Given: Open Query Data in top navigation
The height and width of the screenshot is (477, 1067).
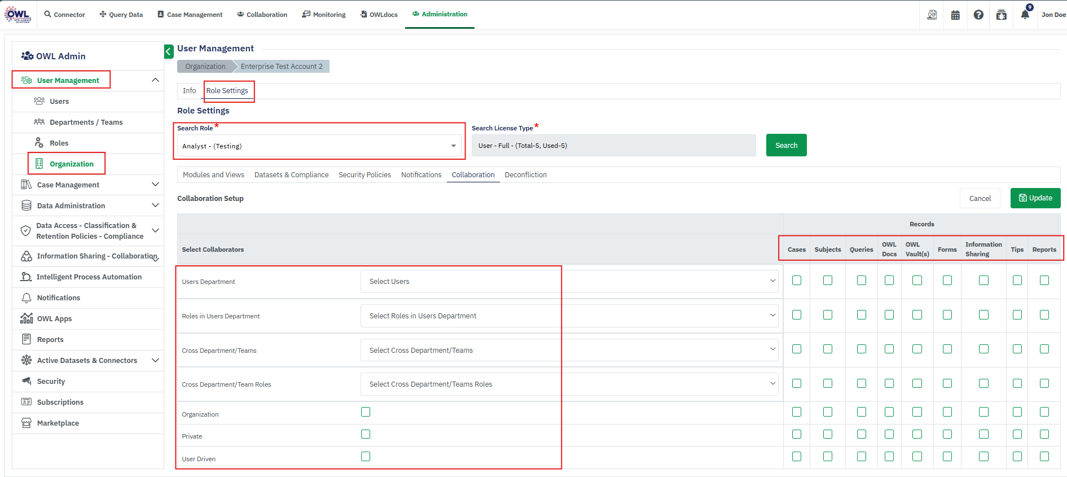Looking at the screenshot, I should [121, 15].
